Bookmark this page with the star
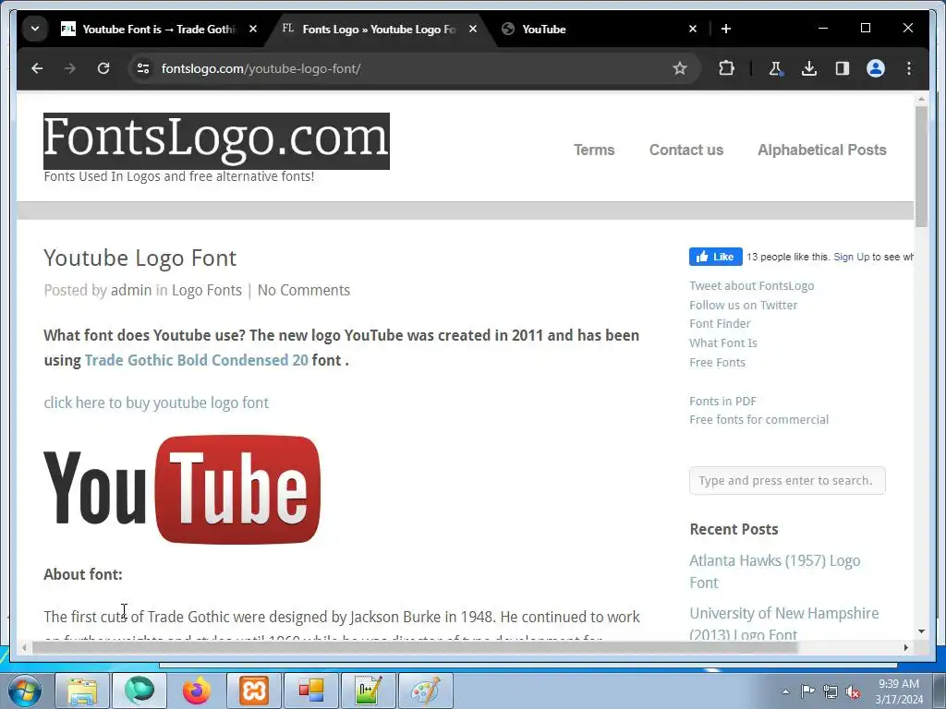This screenshot has height=709, width=946. coord(679,68)
